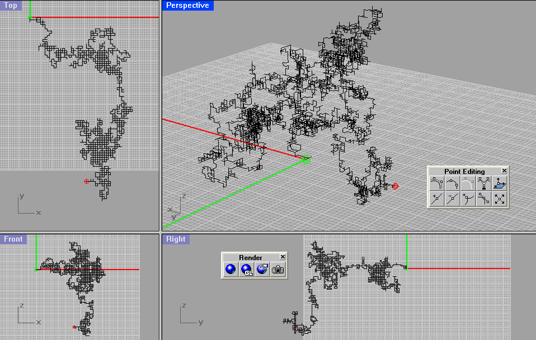This screenshot has height=340, width=536.
Task: Click the blue plane move UVN icon
Action: coord(500,183)
